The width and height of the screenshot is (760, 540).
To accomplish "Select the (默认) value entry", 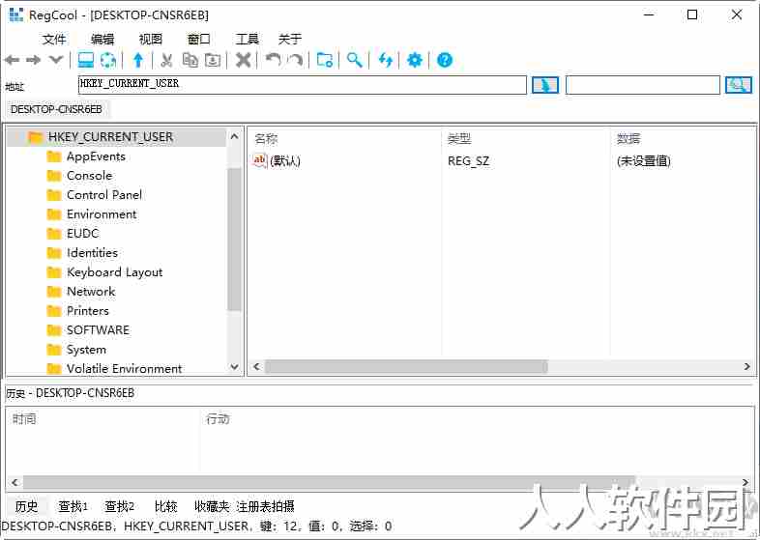I will click(285, 160).
